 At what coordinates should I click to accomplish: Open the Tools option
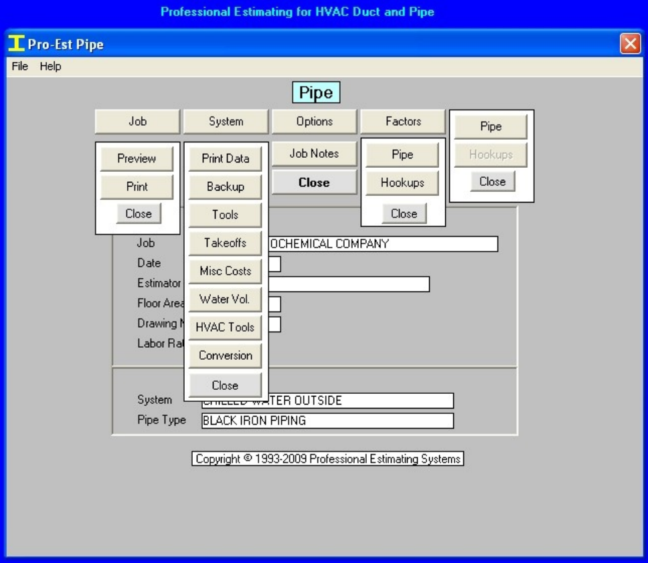tap(225, 215)
